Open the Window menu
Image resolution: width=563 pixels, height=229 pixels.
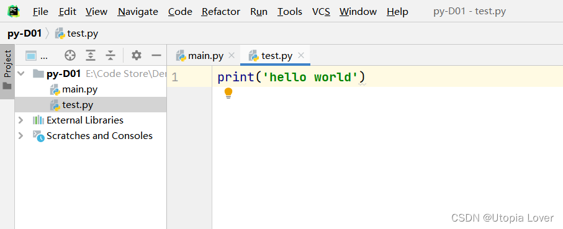[x=358, y=12]
